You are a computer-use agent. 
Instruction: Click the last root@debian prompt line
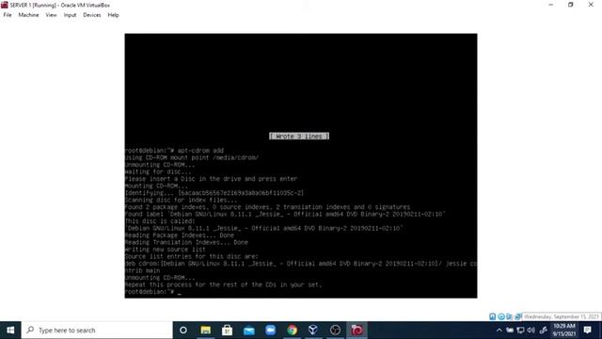point(152,292)
